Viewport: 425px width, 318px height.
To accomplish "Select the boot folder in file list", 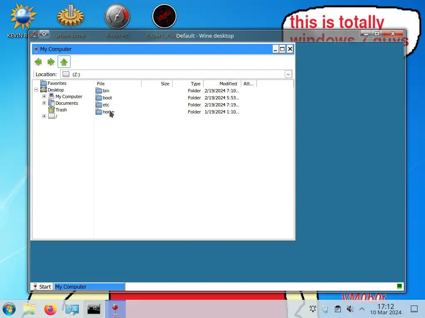I will coord(107,98).
